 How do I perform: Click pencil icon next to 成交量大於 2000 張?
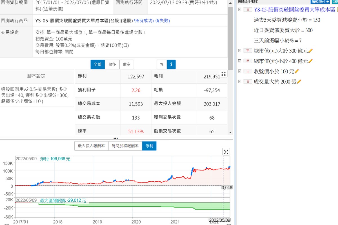[299, 82]
